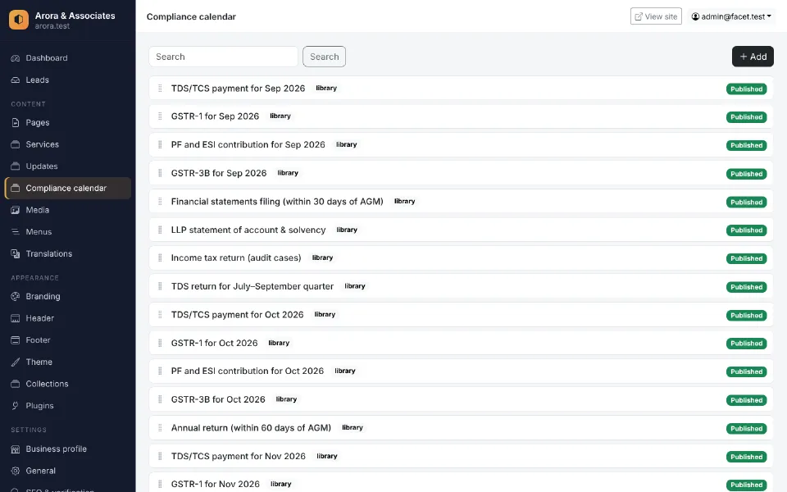
Task: Select Compliance calendar in the sidebar
Action: tap(68, 189)
